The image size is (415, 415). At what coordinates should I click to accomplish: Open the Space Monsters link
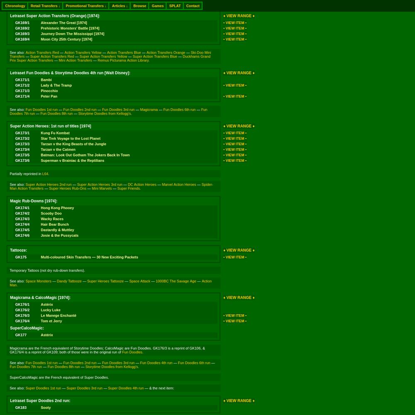pyautogui.click(x=38, y=281)
